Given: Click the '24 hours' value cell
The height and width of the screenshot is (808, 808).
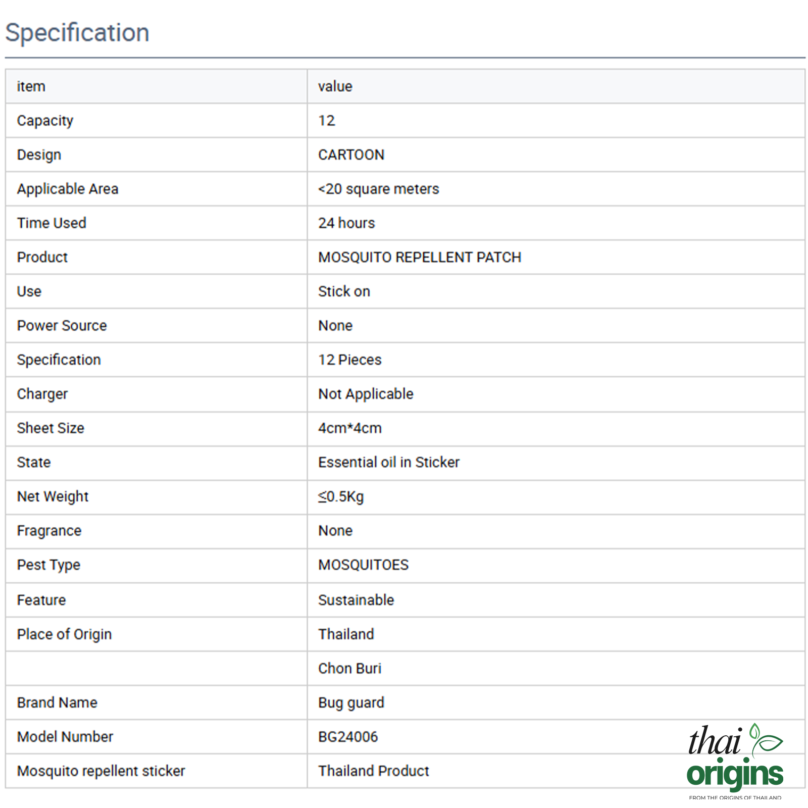Looking at the screenshot, I should 346,223.
